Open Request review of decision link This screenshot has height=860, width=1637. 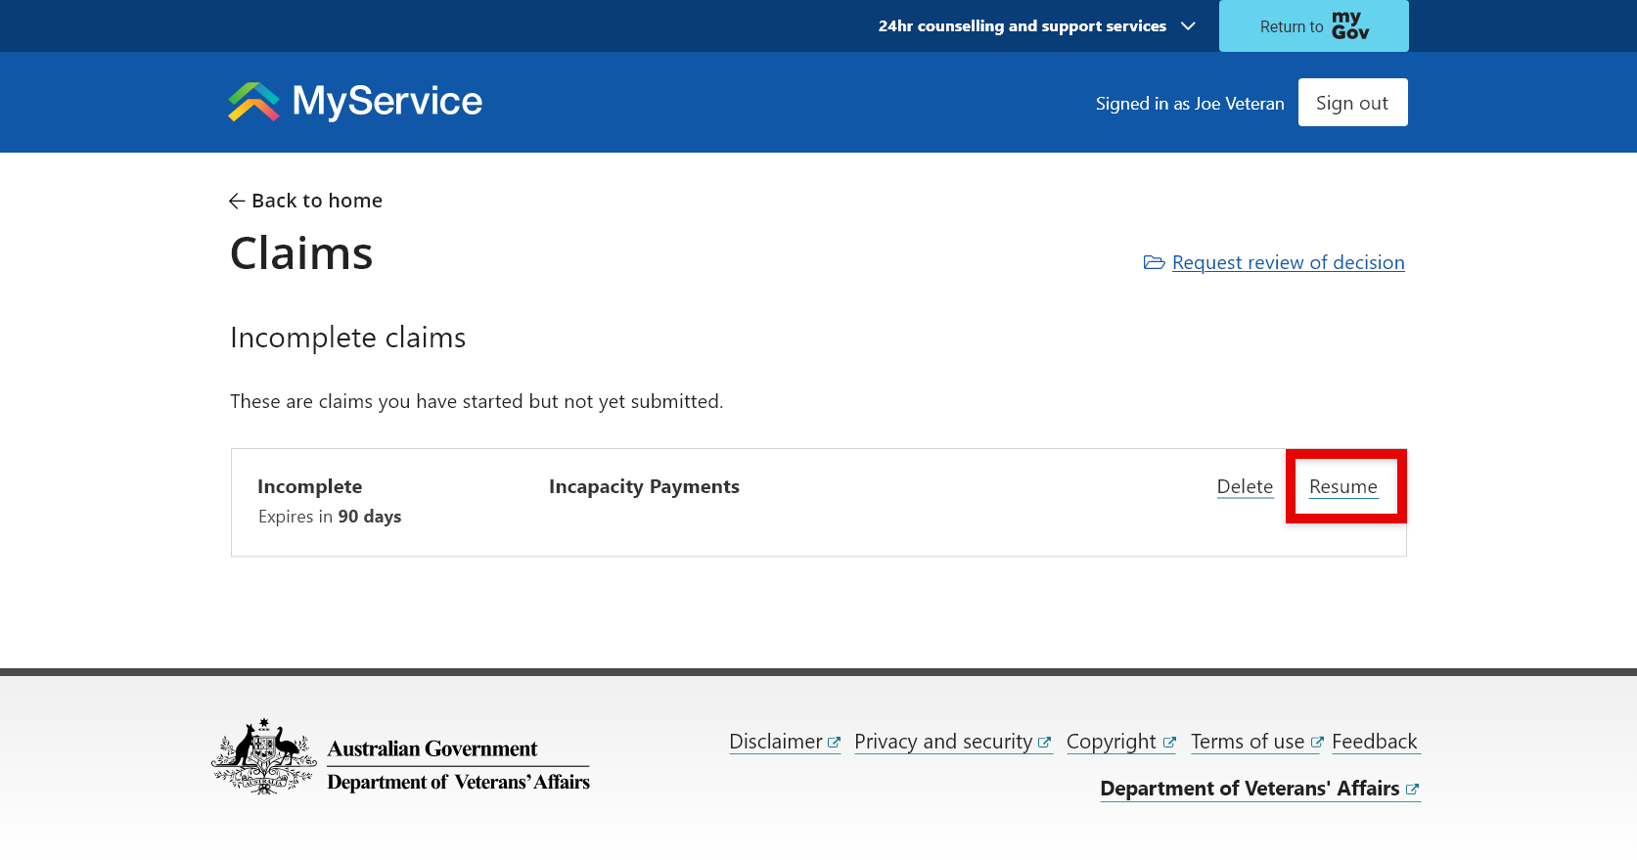click(1288, 262)
